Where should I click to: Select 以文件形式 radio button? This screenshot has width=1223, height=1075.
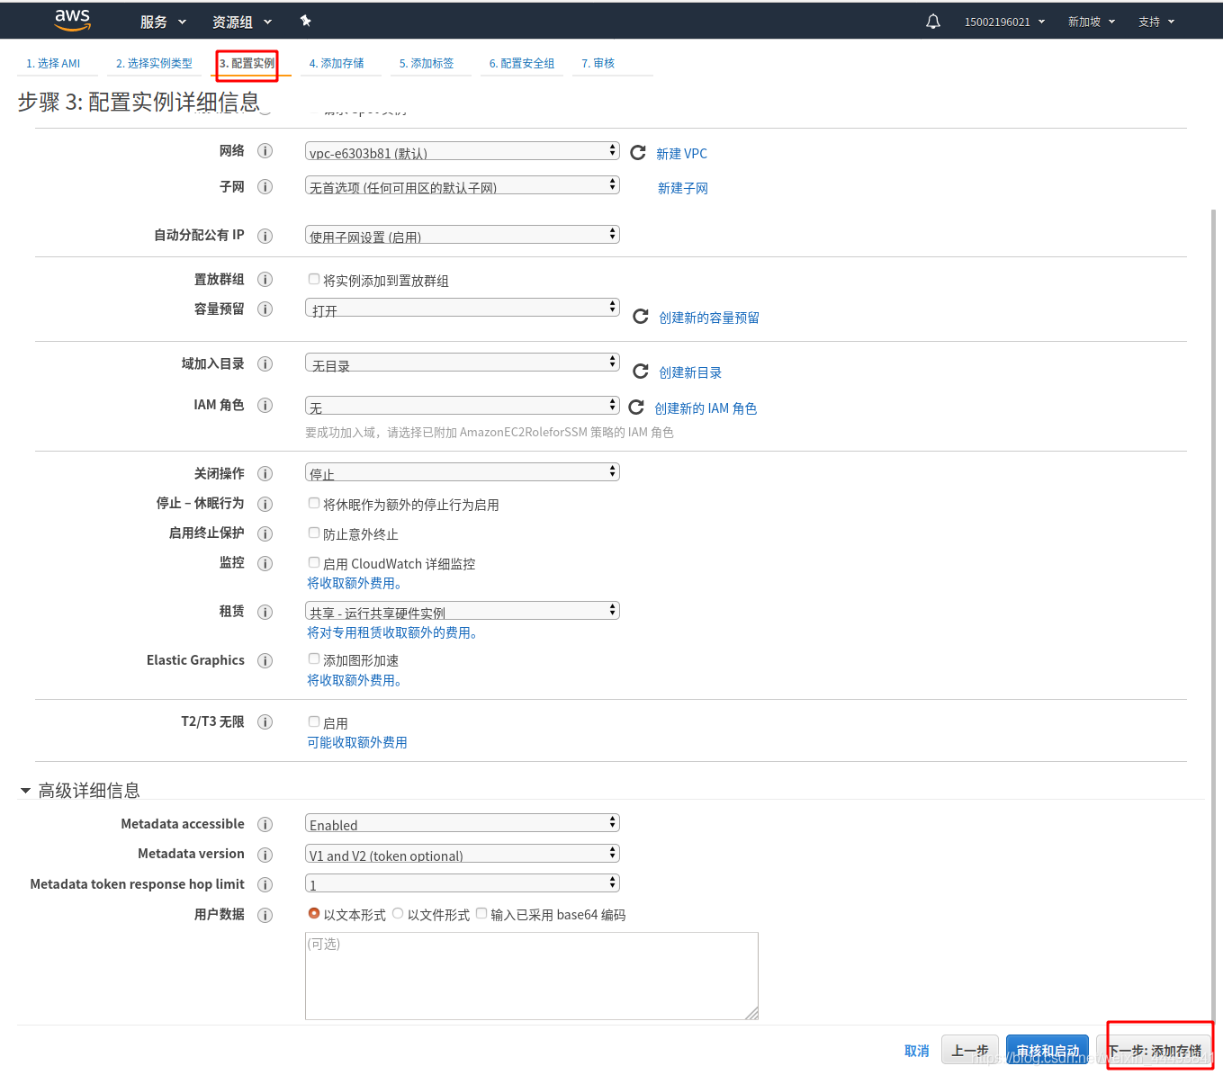pyautogui.click(x=398, y=913)
